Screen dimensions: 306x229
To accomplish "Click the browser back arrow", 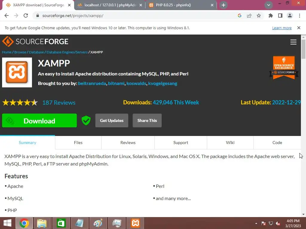I will coord(7,16).
